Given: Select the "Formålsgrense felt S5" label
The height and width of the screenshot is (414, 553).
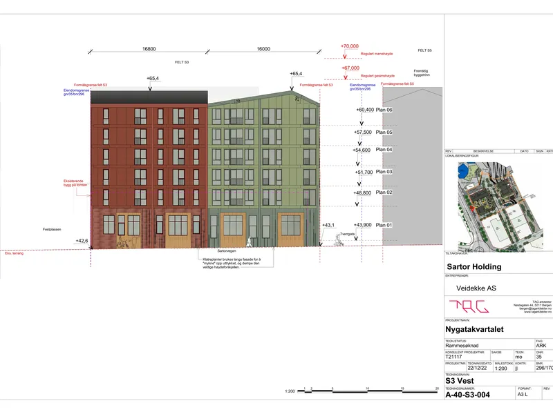Looking at the screenshot, I should 397,83.
